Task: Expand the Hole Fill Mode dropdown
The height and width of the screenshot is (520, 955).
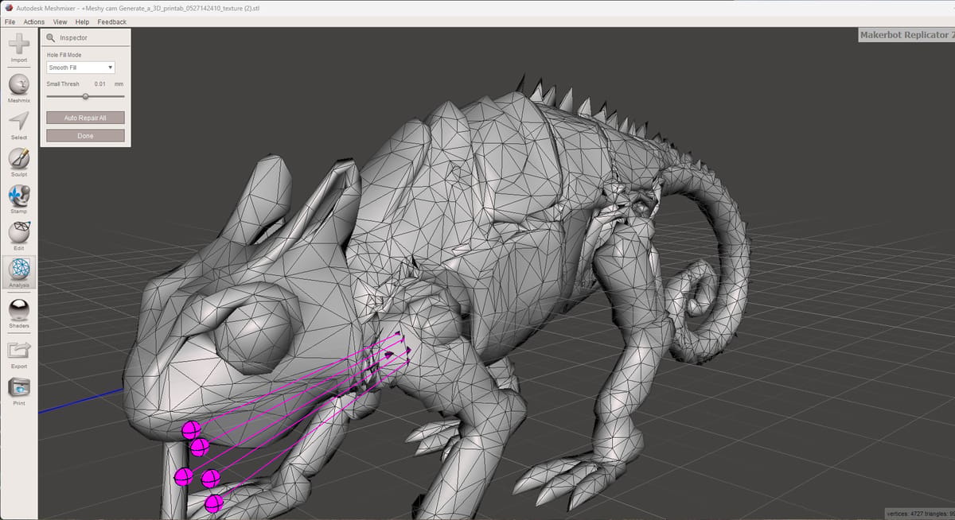Action: click(81, 68)
